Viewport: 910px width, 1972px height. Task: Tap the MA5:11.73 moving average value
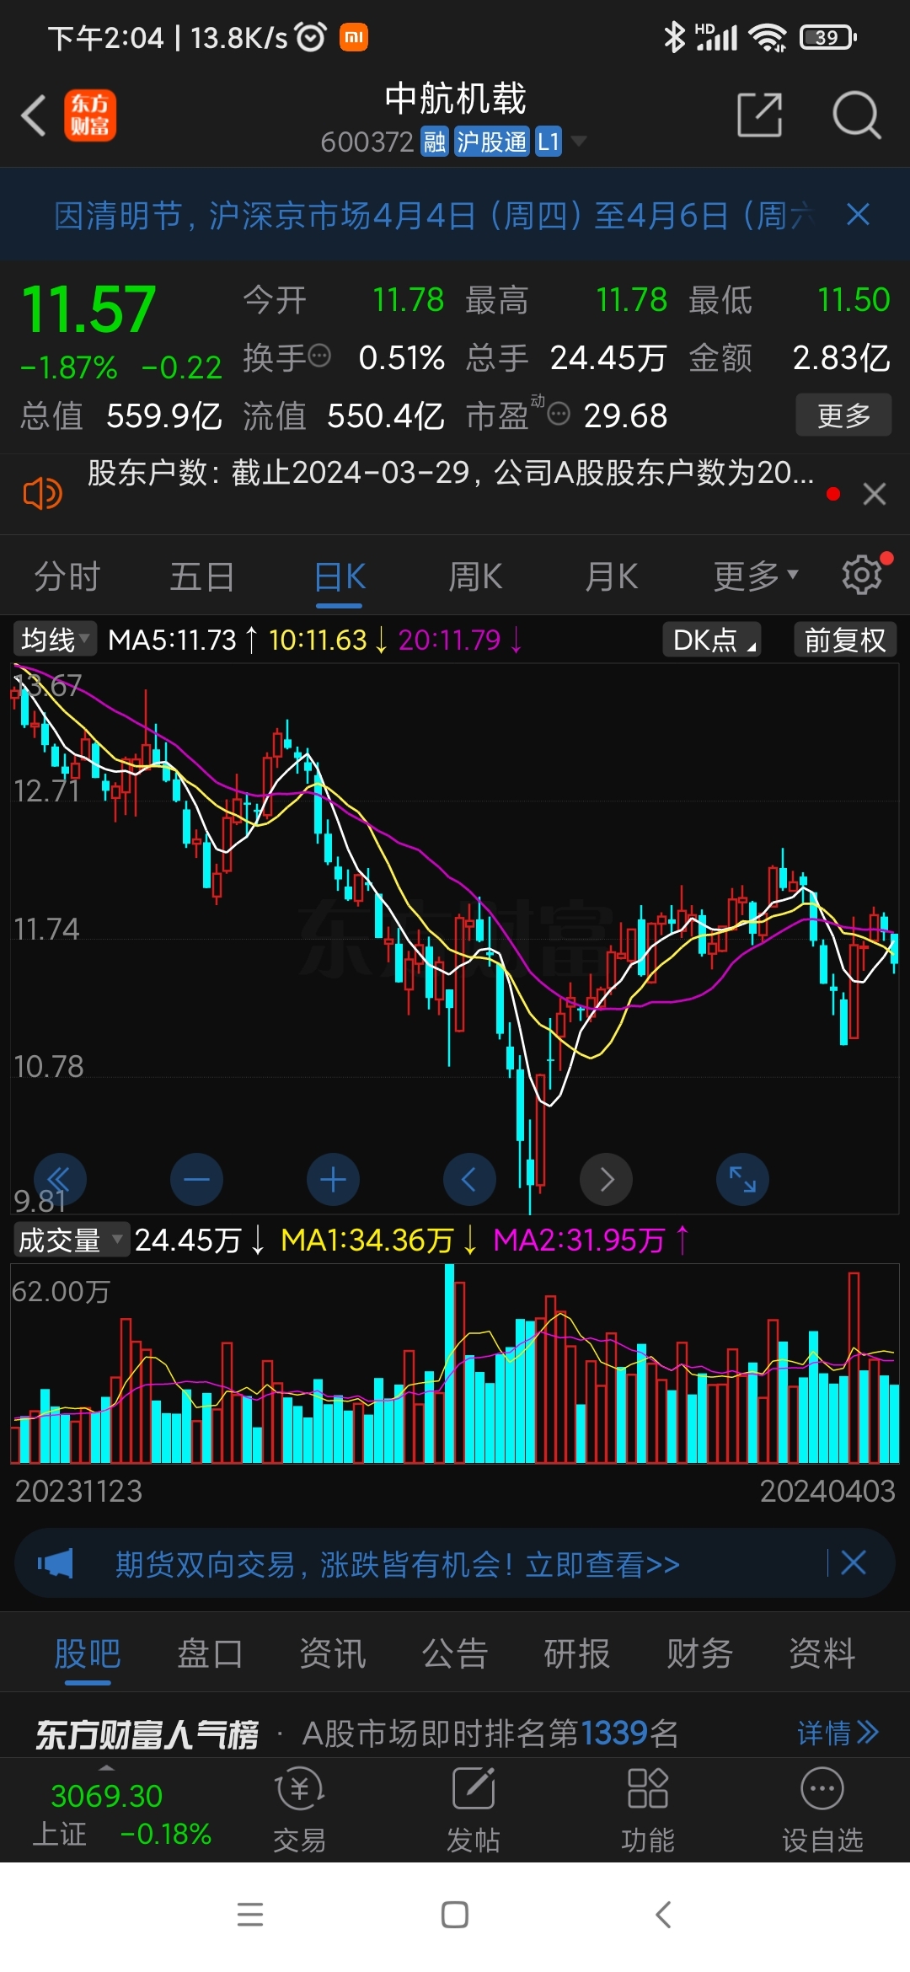(x=172, y=640)
